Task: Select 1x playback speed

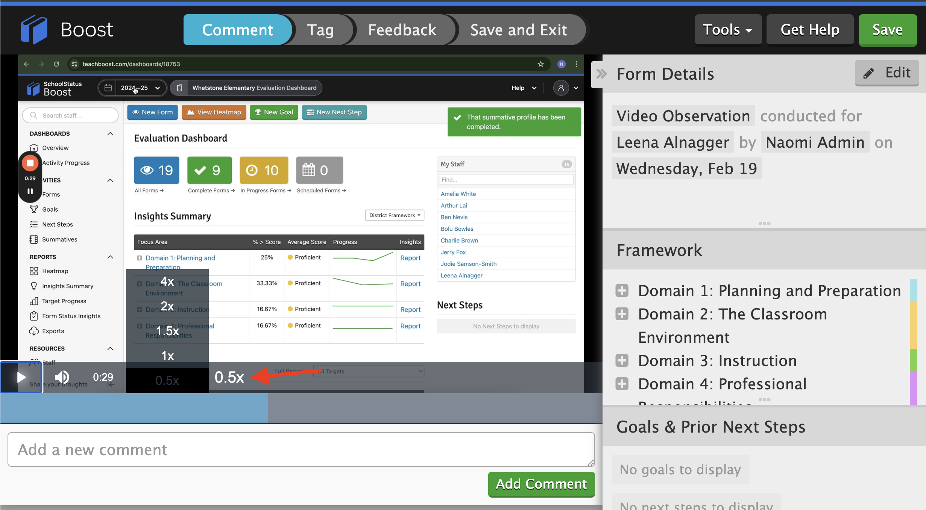Action: point(167,356)
